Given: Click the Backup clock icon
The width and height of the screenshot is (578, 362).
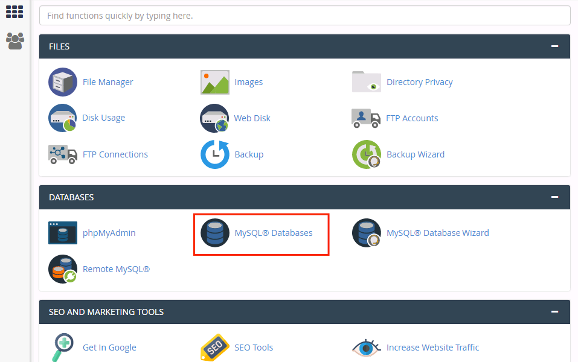Looking at the screenshot, I should coord(215,154).
